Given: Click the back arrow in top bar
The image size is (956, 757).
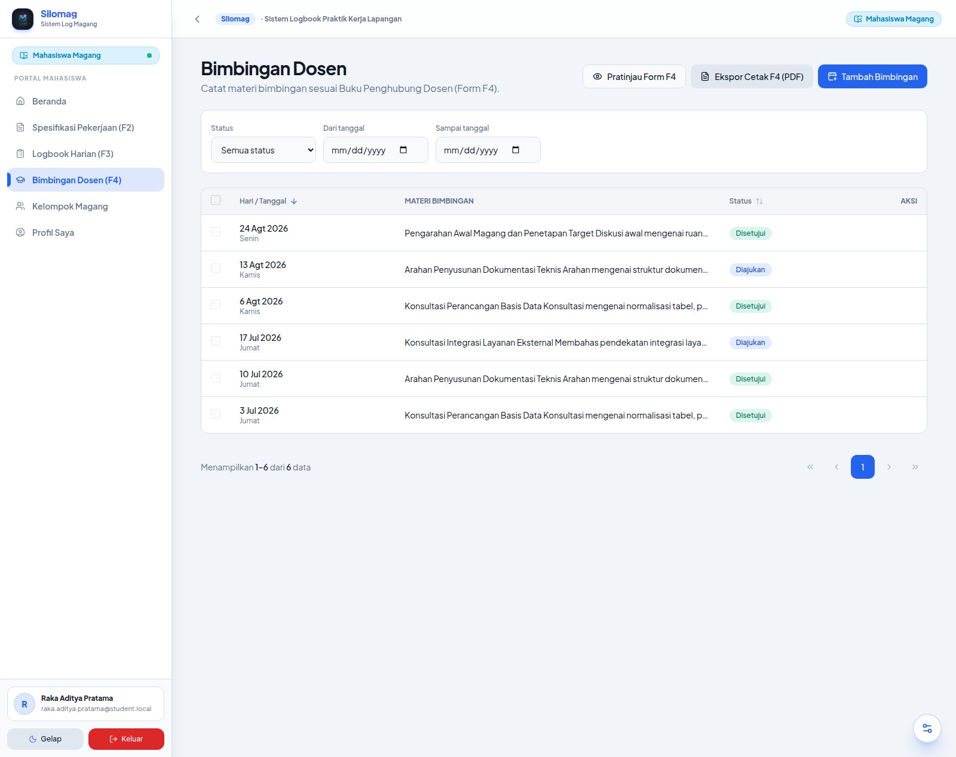Looking at the screenshot, I should pyautogui.click(x=197, y=19).
